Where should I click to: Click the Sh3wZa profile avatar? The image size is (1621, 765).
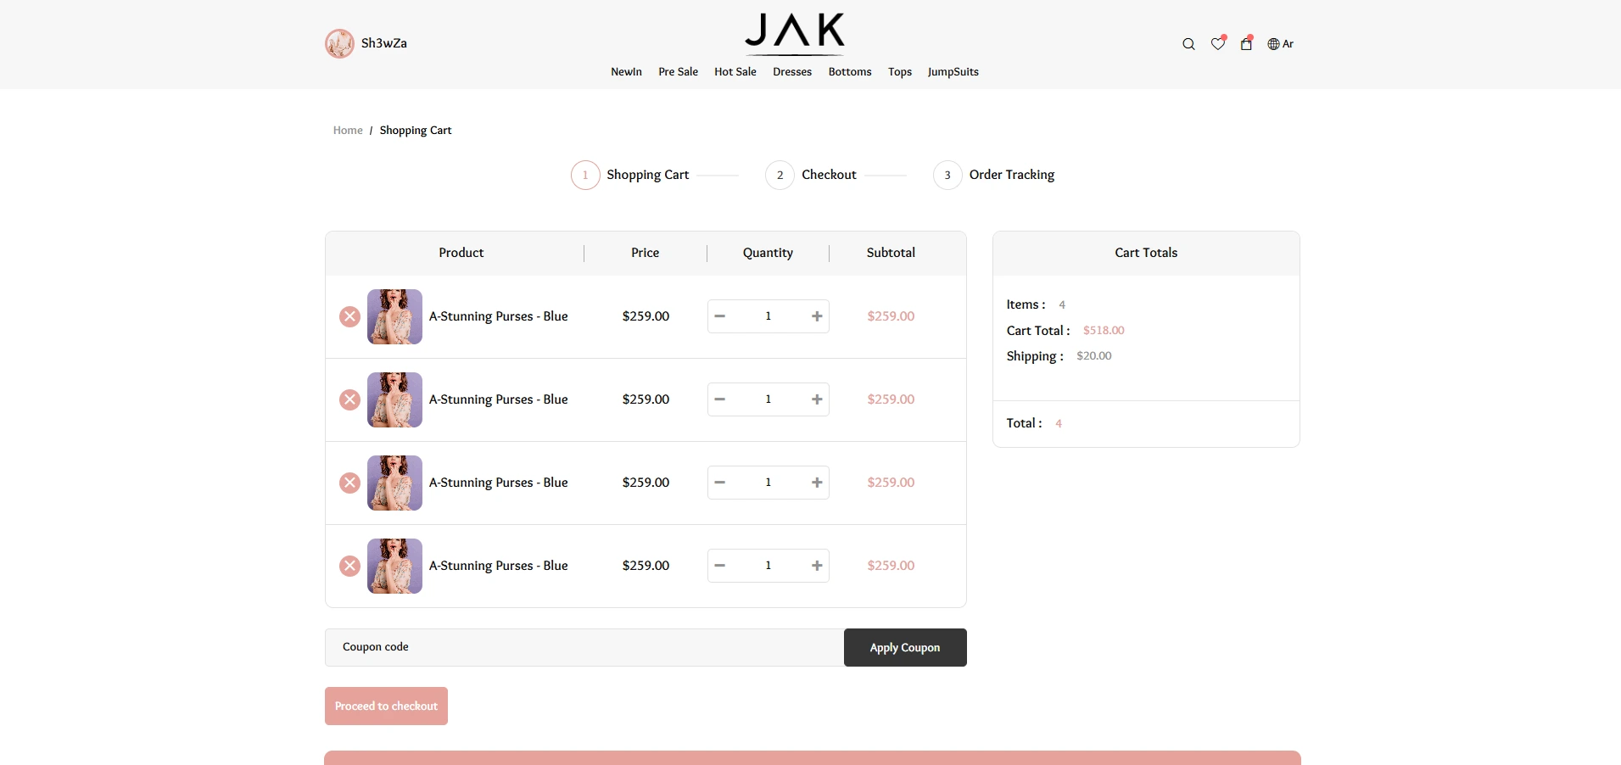coord(339,43)
